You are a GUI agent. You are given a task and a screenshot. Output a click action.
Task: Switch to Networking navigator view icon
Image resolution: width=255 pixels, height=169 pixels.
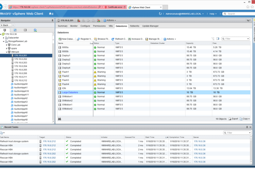35,30
